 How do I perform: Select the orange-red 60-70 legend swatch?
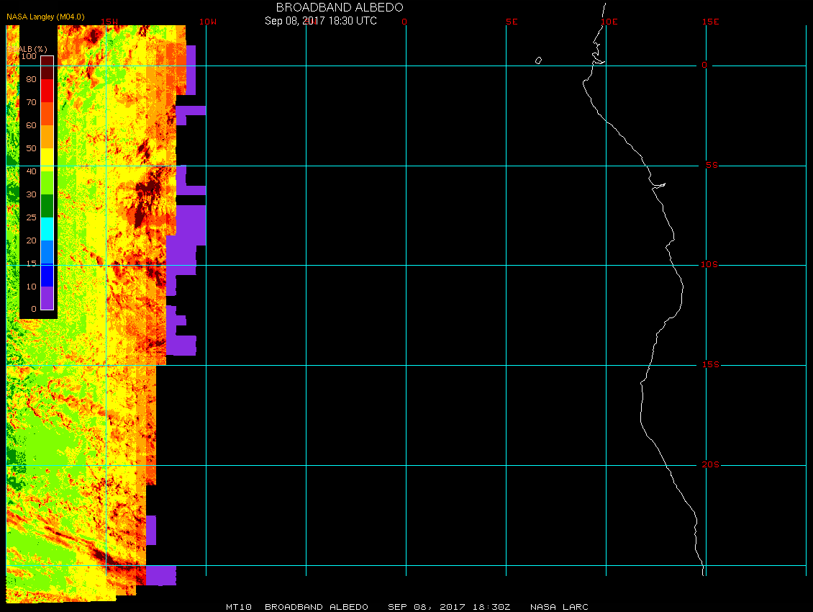(x=47, y=114)
